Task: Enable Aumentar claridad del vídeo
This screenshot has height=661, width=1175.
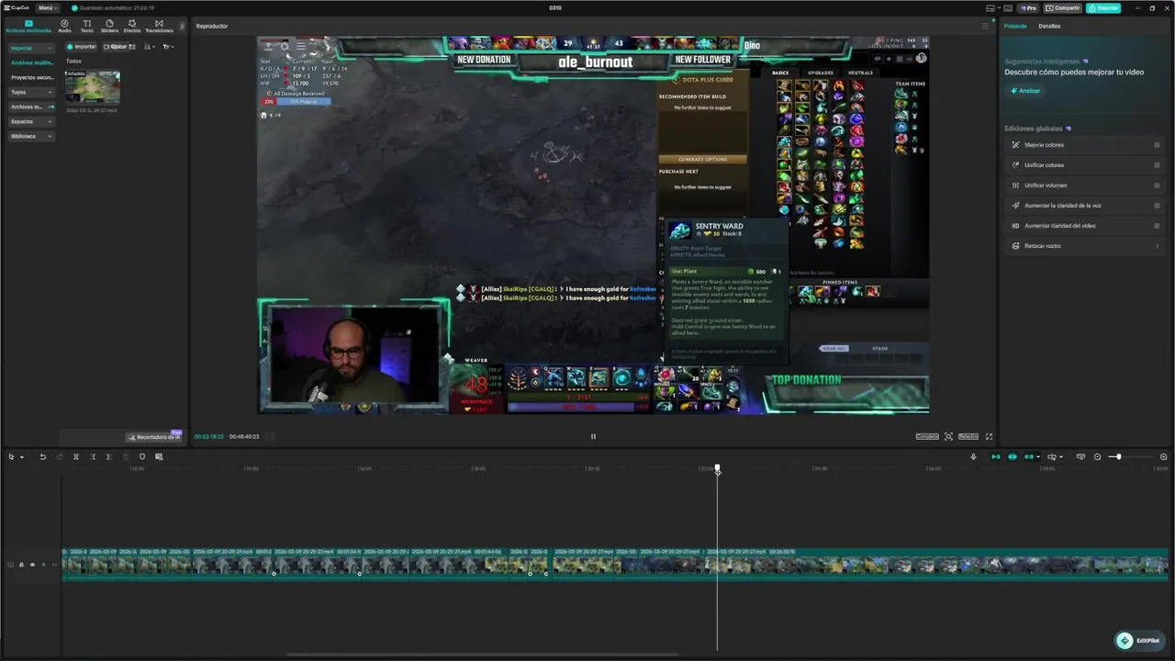Action: coord(1157,226)
